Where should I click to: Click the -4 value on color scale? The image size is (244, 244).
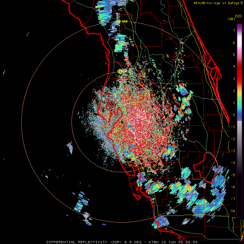(233, 163)
